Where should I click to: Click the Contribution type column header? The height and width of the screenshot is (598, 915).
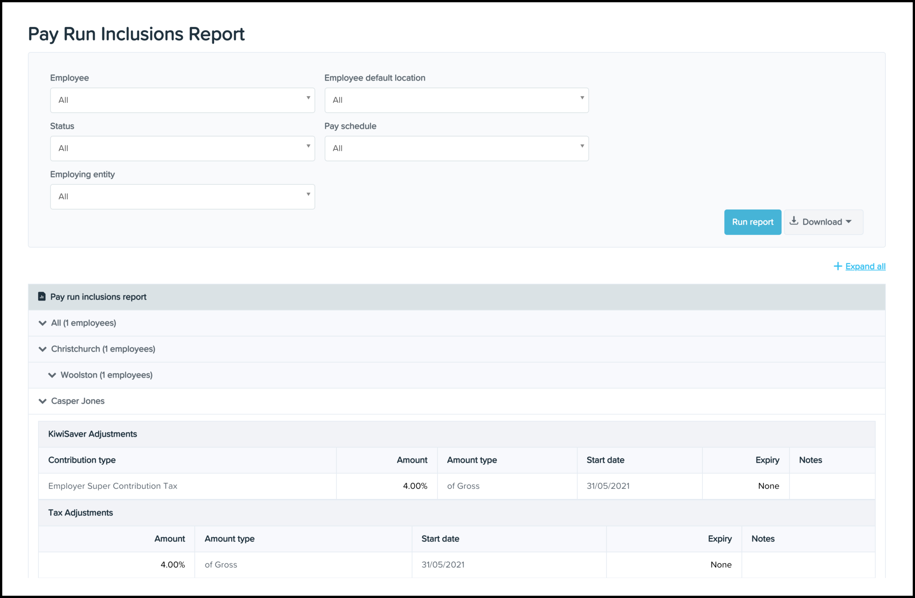pos(82,460)
